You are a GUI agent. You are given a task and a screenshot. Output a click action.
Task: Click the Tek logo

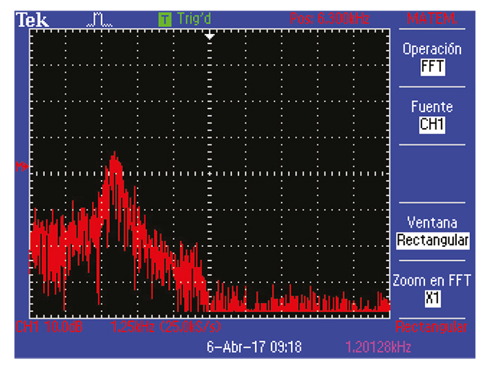(x=32, y=19)
